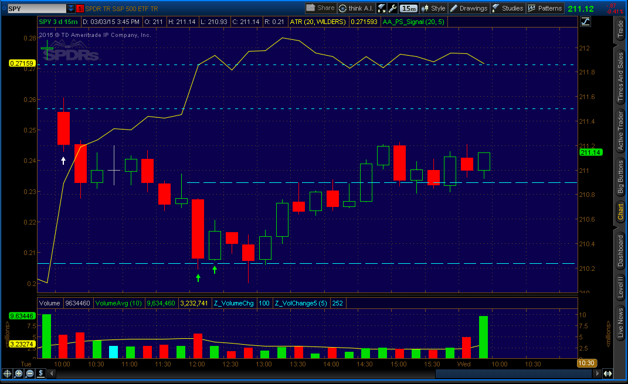The width and height of the screenshot is (628, 384).
Task: Click the left scroll arrow on time axis
Action: tap(52, 373)
